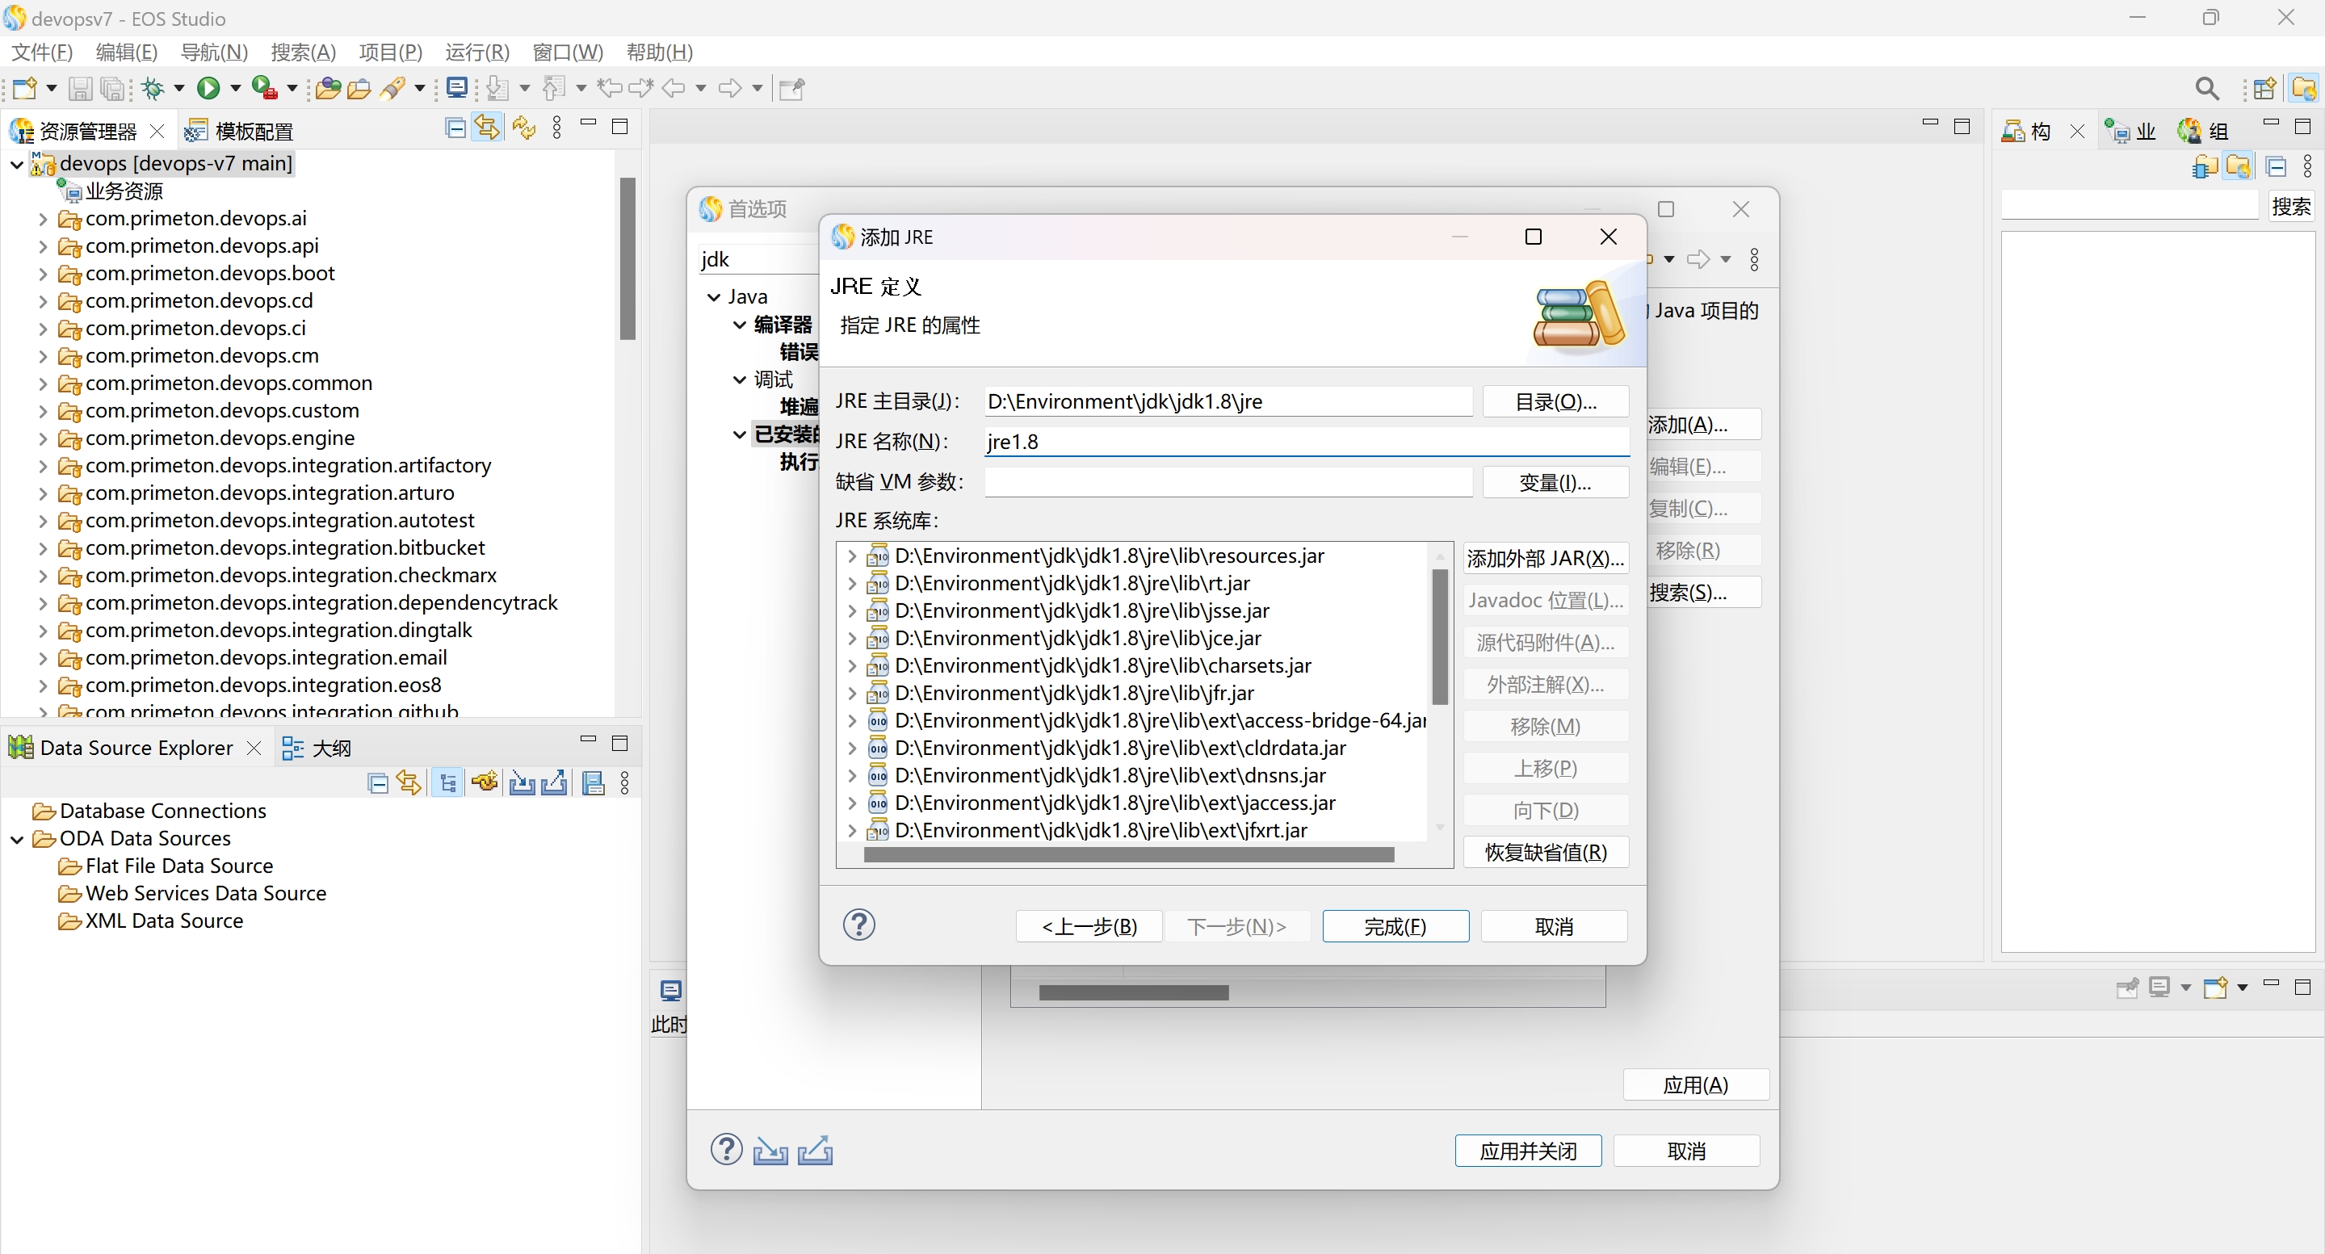The height and width of the screenshot is (1254, 2325).
Task: Toggle Link with Editor in resource manager
Action: click(486, 128)
